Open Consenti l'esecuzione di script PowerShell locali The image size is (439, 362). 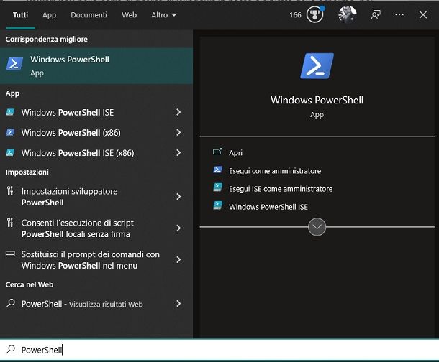tap(77, 228)
